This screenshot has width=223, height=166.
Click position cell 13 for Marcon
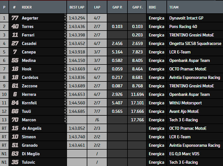[4, 120]
